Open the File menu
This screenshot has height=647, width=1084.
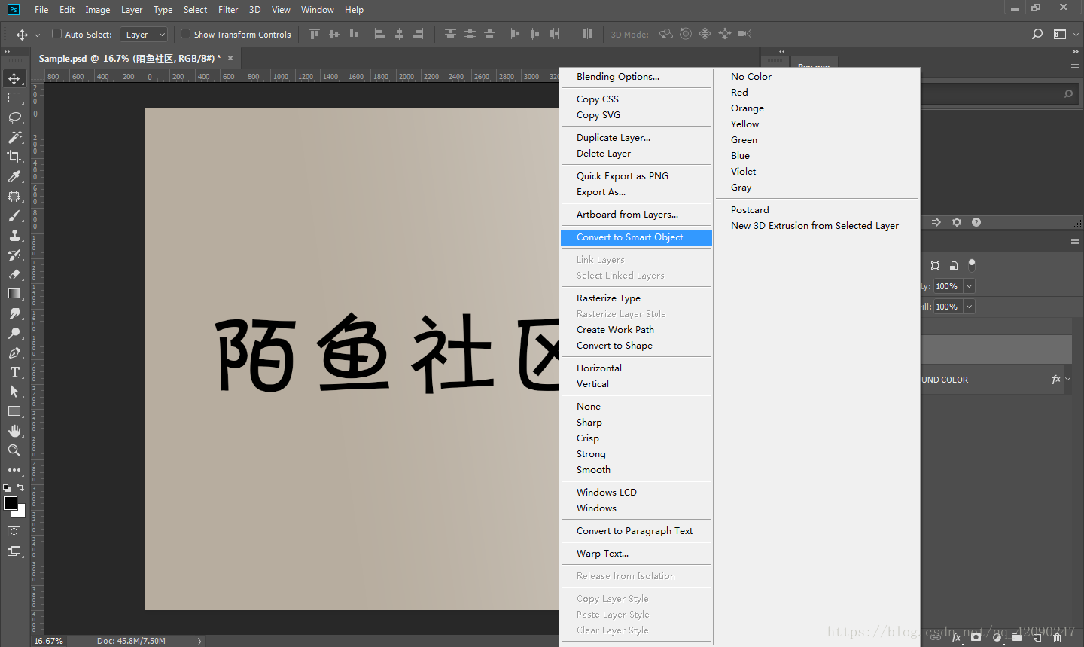[x=41, y=10]
